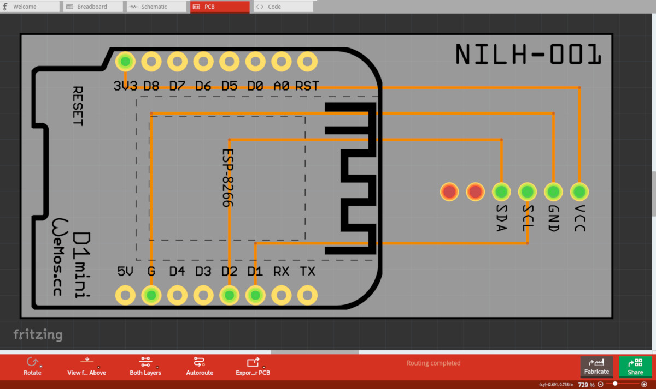Viewport: 656px width, 389px height.
Task: Click the horizontal scrollbar thumb
Action: (315, 352)
